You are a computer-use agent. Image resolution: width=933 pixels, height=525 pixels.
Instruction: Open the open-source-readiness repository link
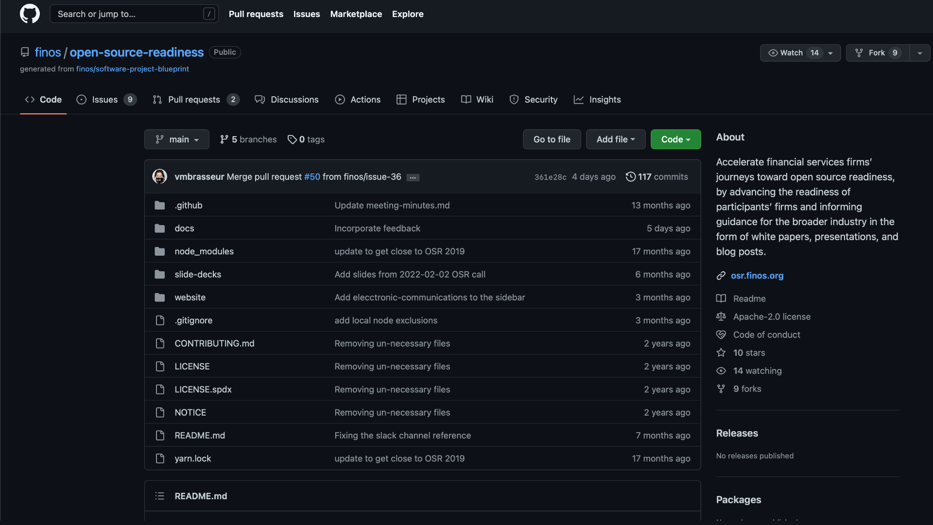point(137,52)
